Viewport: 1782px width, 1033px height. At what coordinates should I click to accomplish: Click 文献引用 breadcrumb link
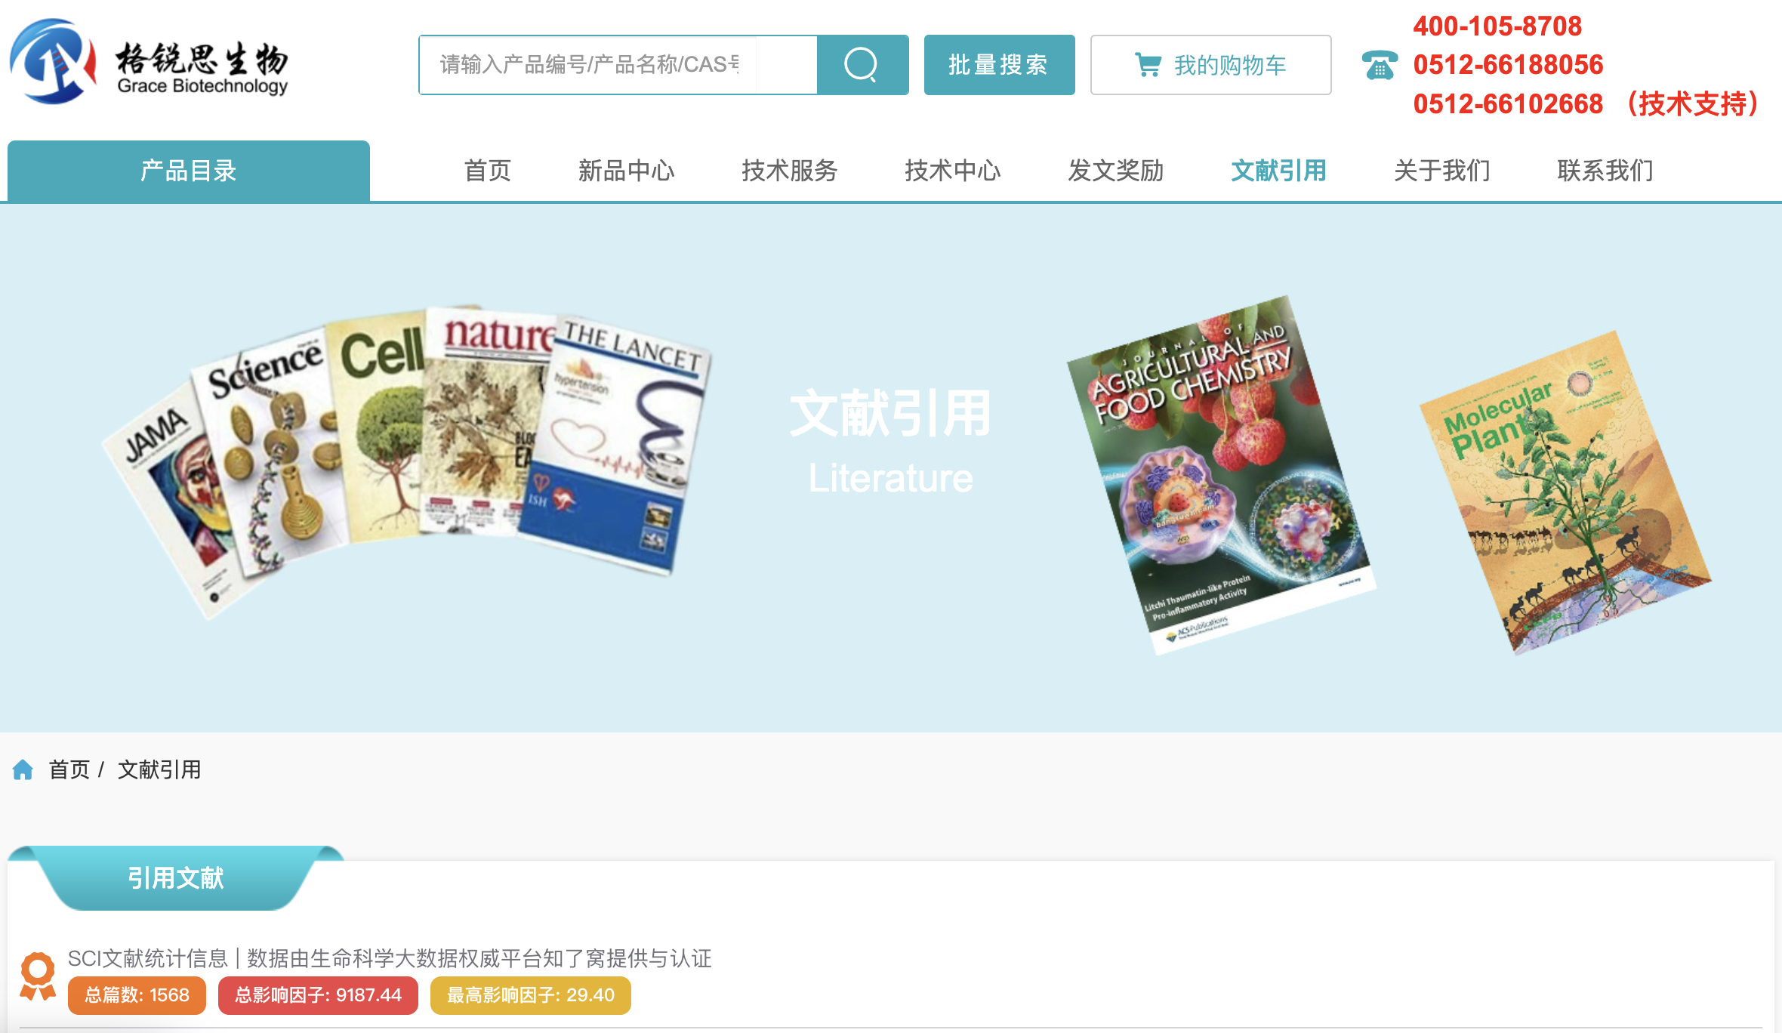click(159, 769)
